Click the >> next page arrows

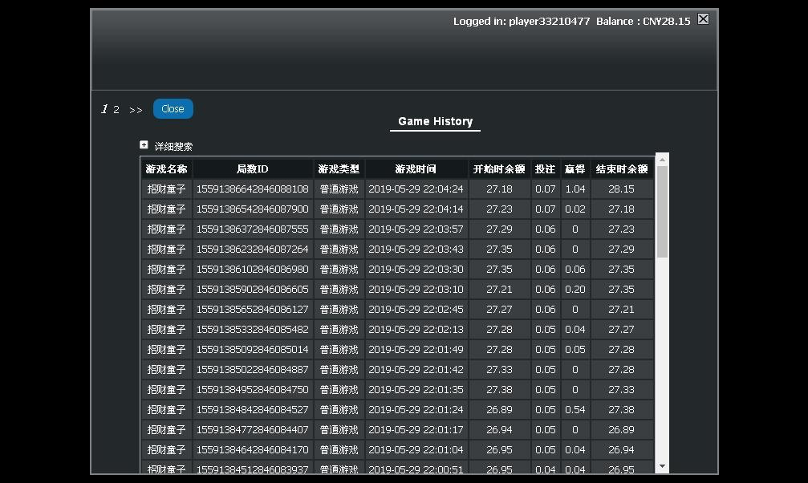pos(136,110)
